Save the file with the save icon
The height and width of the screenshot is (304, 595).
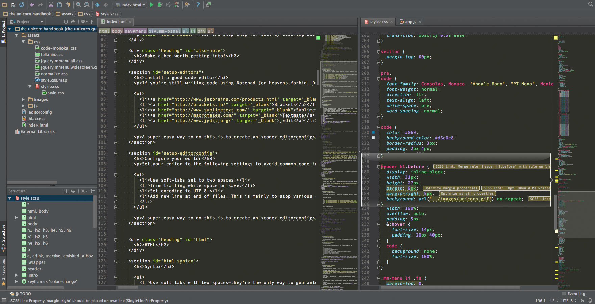pyautogui.click(x=13, y=5)
